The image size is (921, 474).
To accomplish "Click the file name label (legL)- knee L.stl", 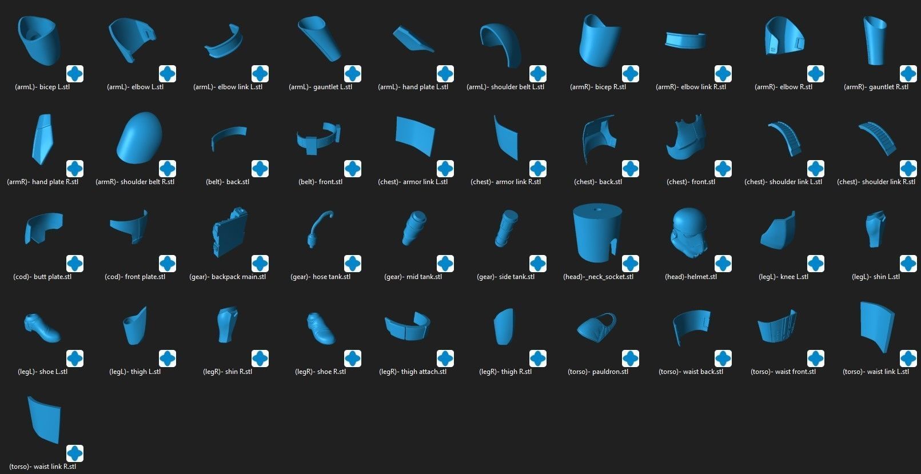I will pos(784,277).
